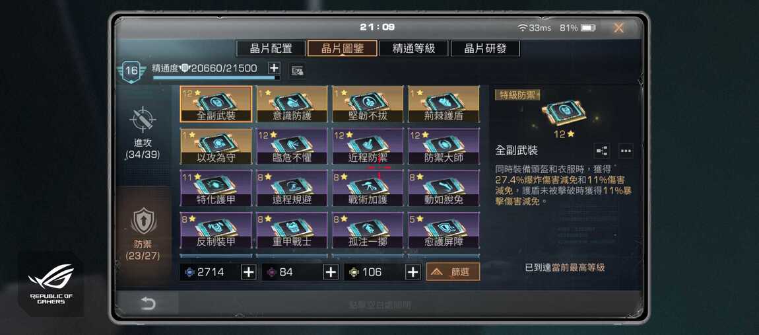
Task: Select the 全副武裝 chip card
Action: pyautogui.click(x=216, y=104)
